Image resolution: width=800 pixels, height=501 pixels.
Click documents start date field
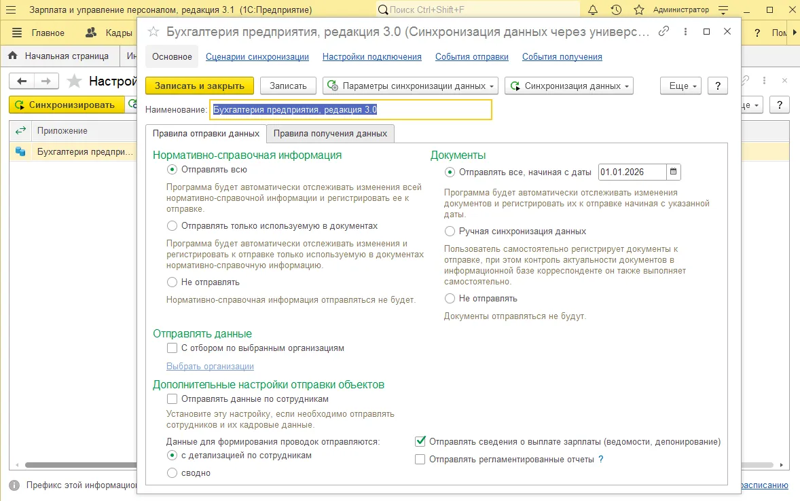(632, 172)
